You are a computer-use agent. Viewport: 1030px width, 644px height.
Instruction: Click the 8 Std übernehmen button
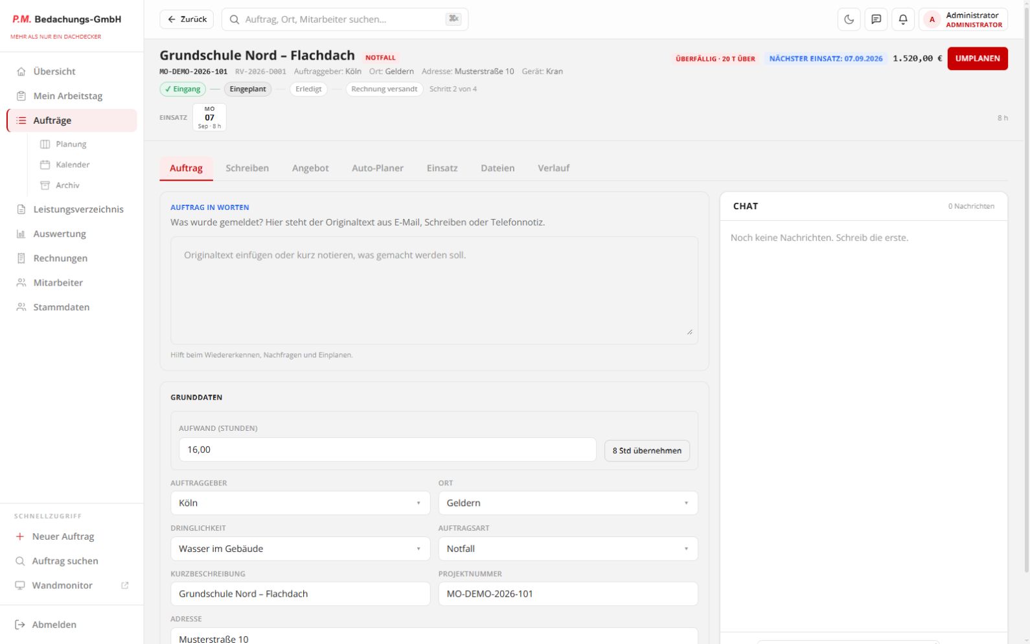[647, 450]
